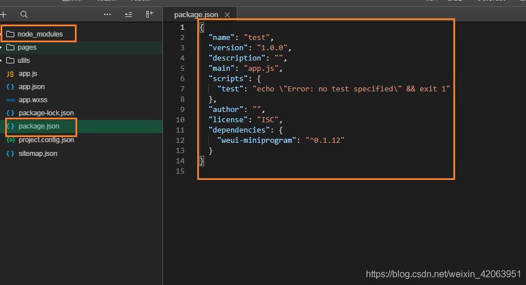Click line number 6 in the gutter
This screenshot has width=526, height=285.
click(x=182, y=78)
